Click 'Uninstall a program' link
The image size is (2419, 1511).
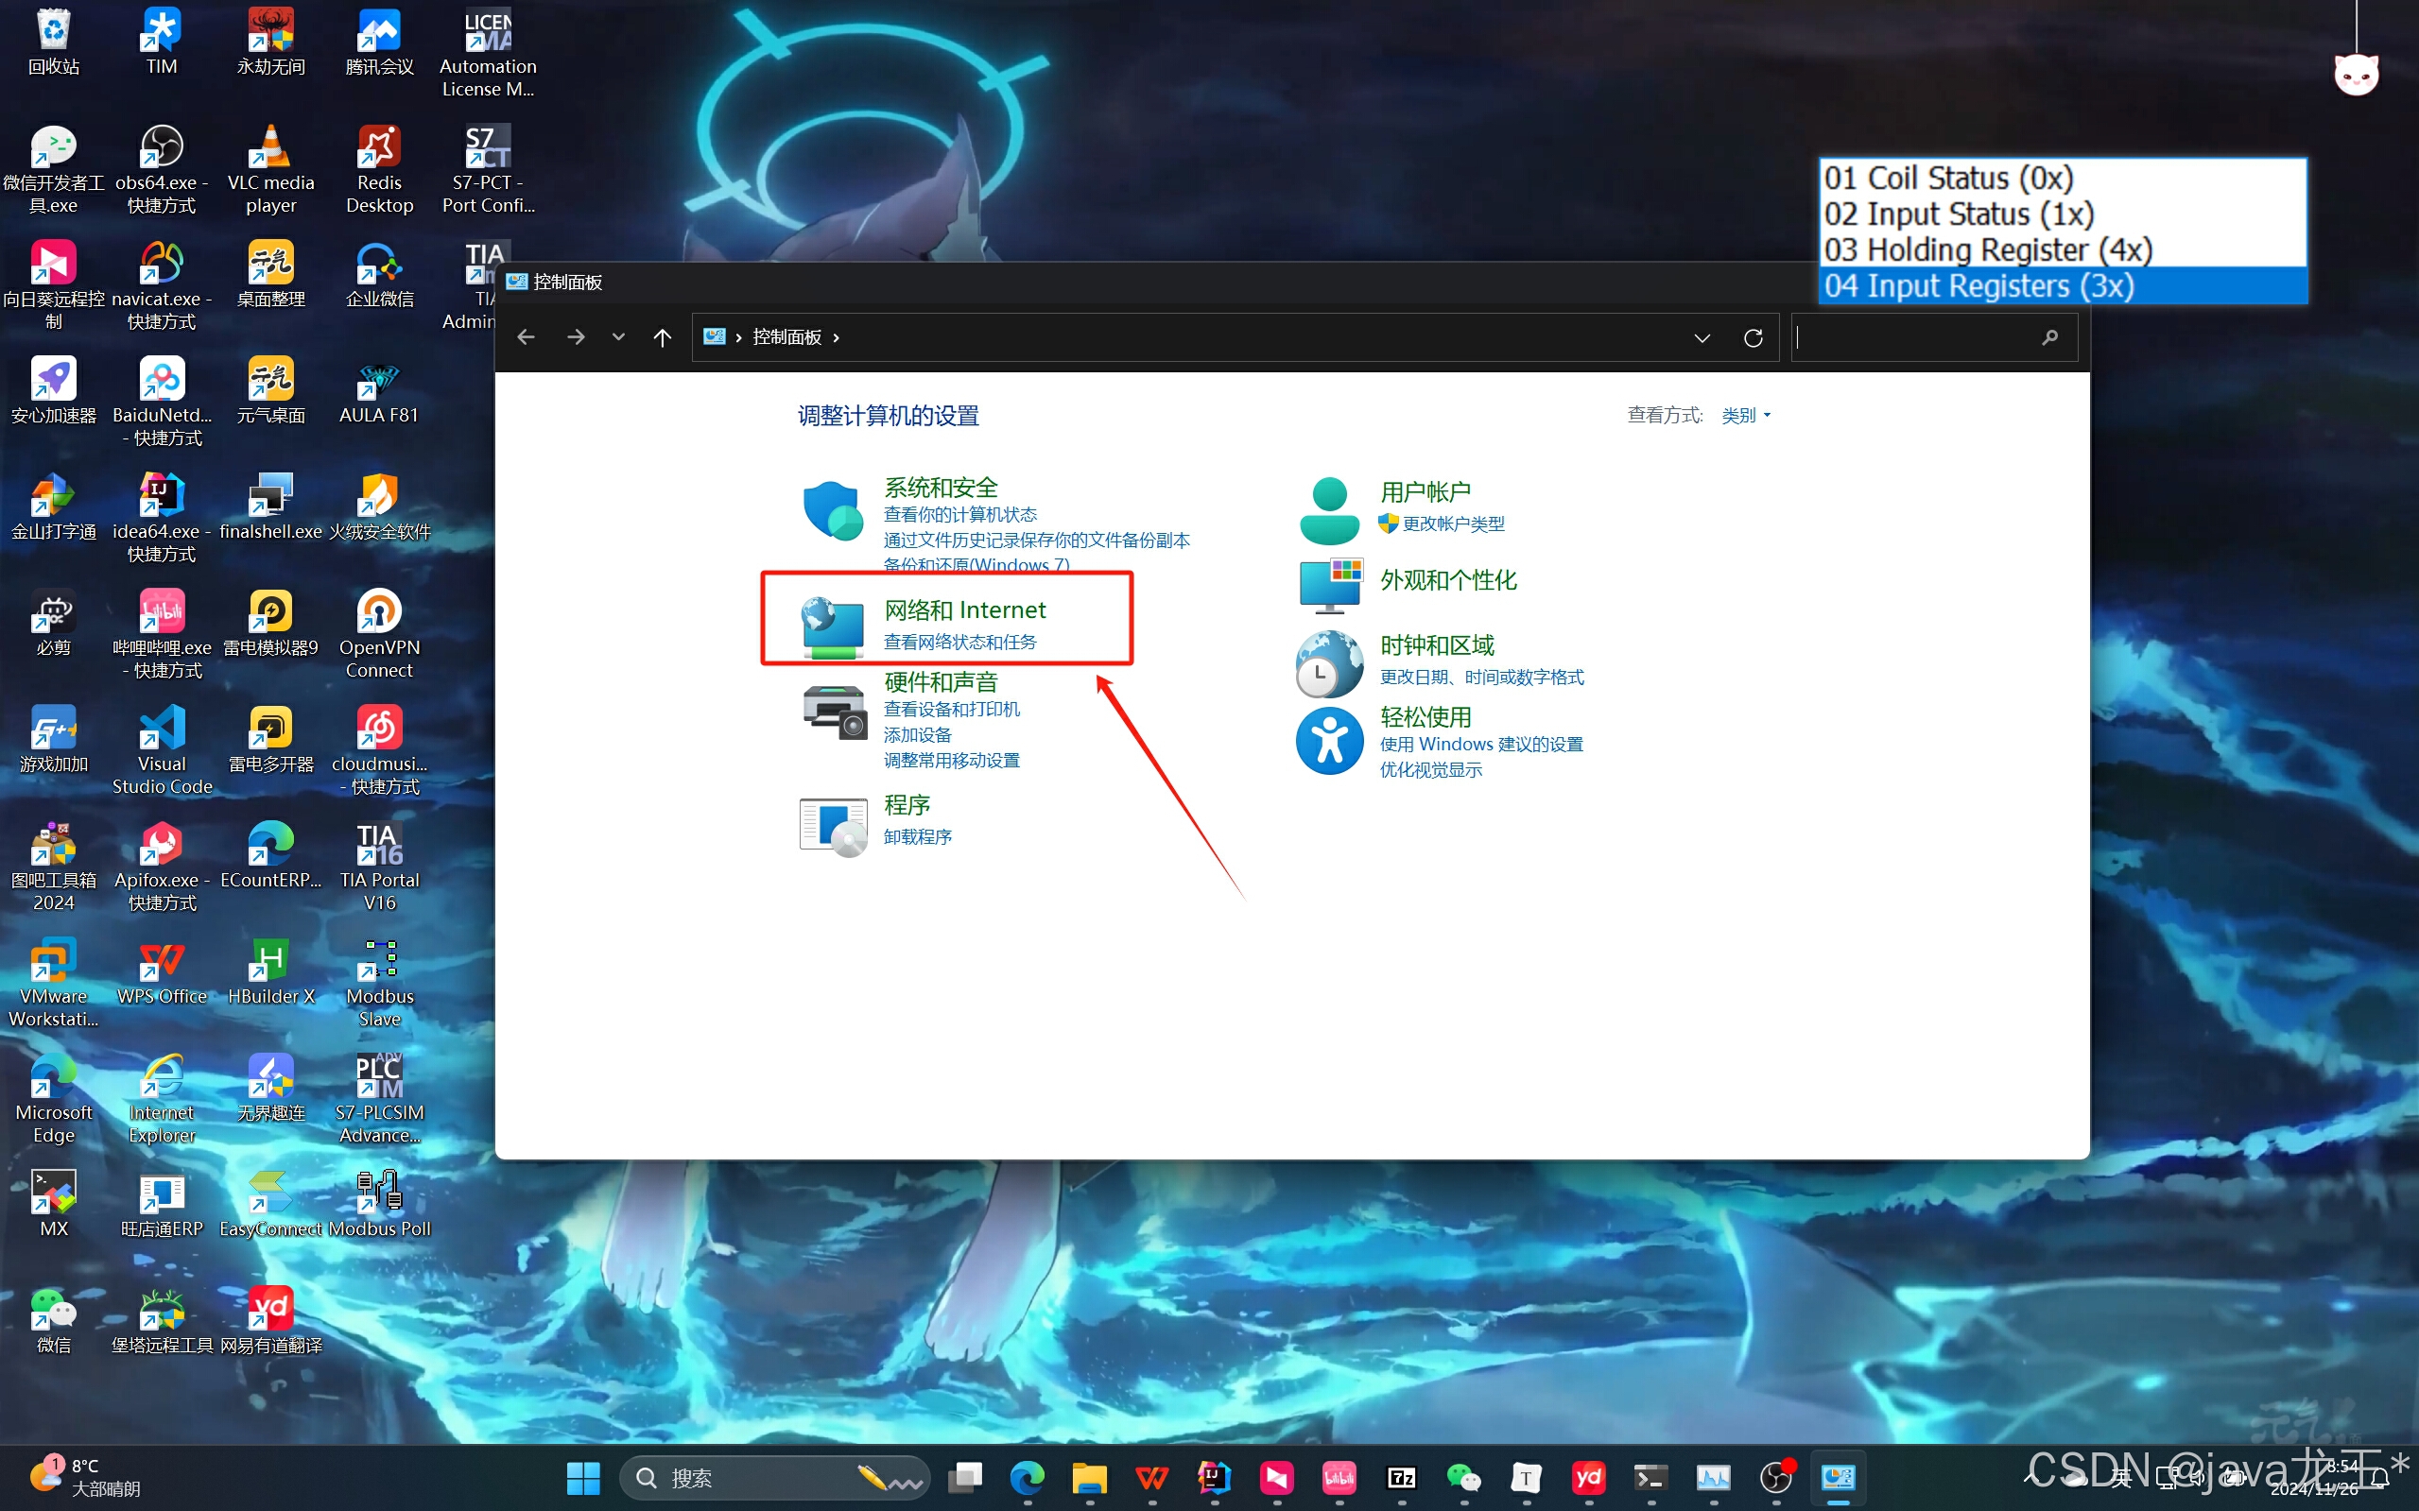click(917, 836)
